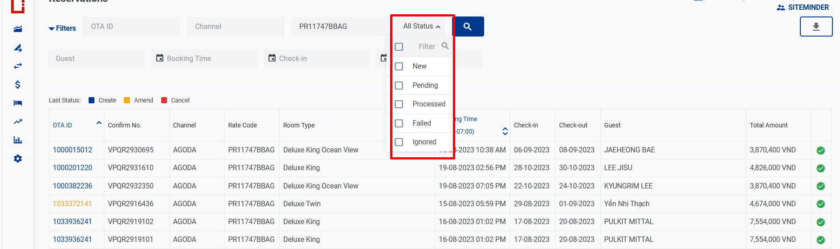Click the download export icon button
This screenshot has height=249, width=840.
tap(816, 27)
